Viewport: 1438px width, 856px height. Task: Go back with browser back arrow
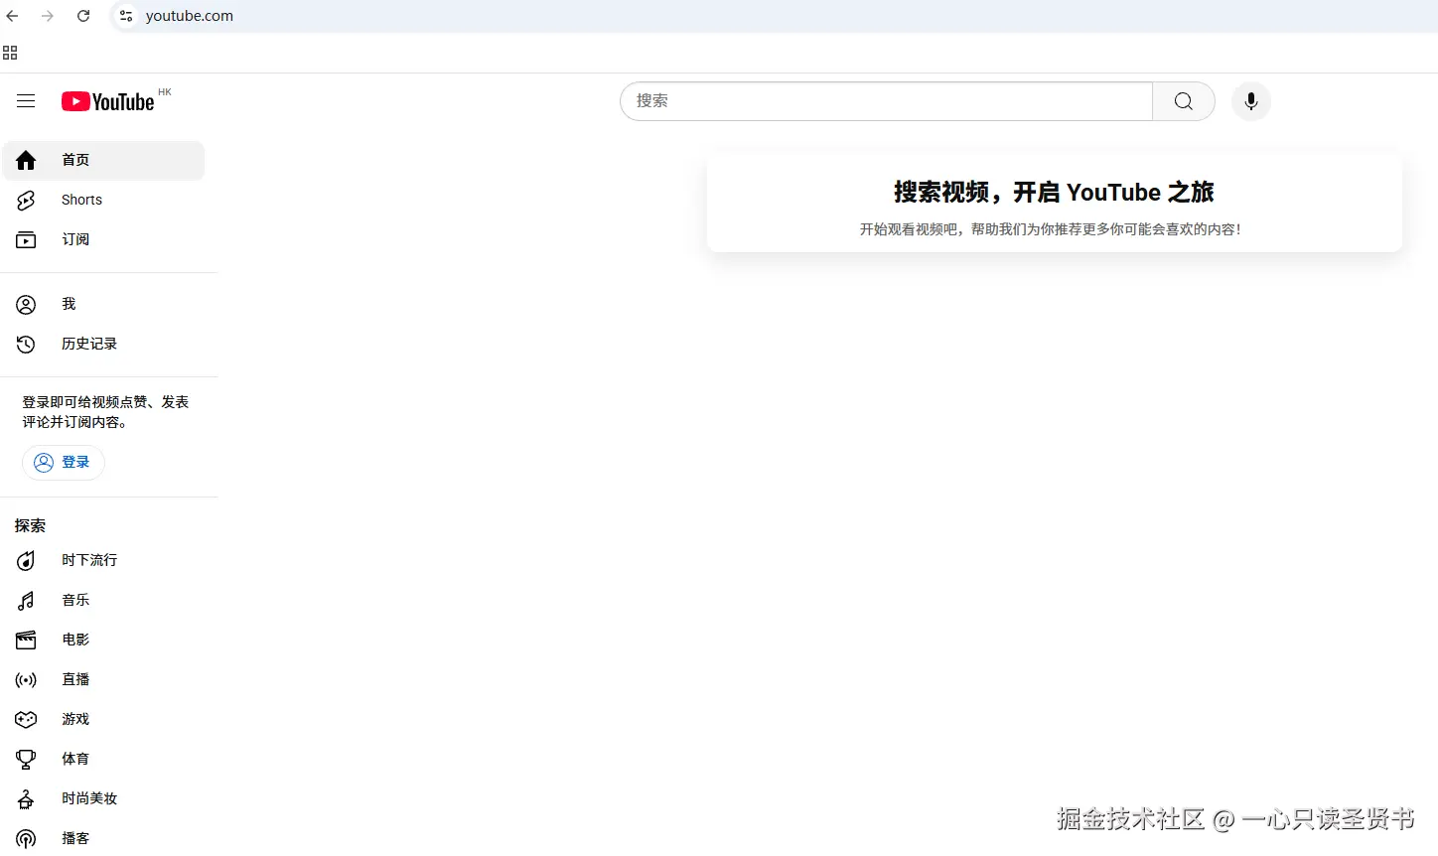coord(12,16)
